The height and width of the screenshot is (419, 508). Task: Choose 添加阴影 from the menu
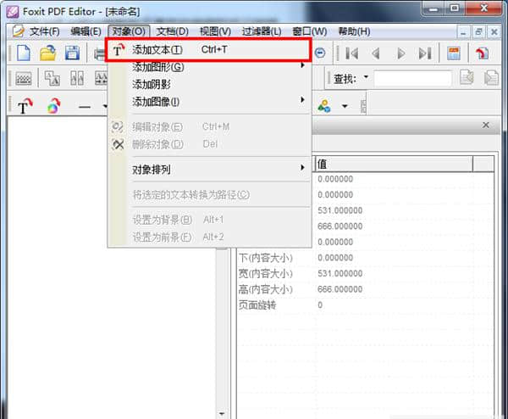click(151, 85)
